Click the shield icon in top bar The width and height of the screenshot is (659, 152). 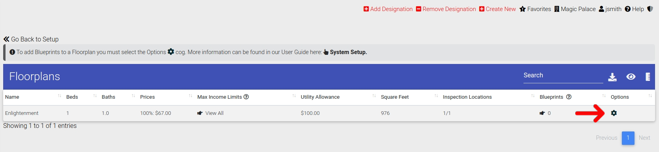650,9
